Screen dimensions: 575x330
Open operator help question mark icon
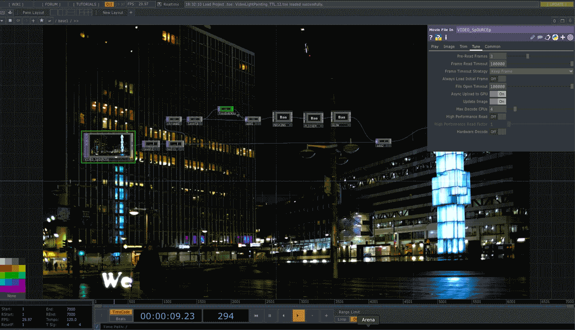tap(431, 37)
